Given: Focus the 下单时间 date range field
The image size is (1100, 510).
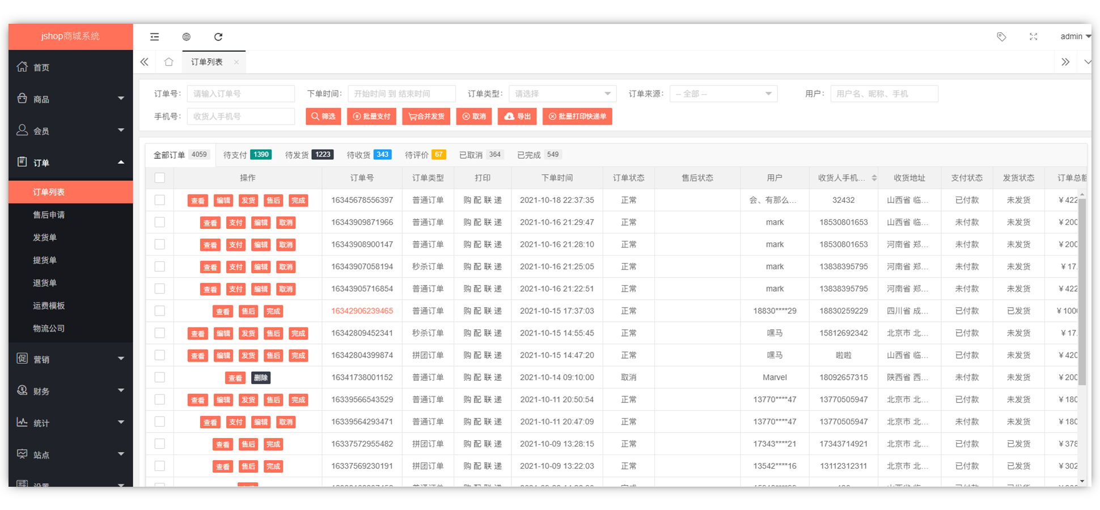Looking at the screenshot, I should click(x=402, y=93).
